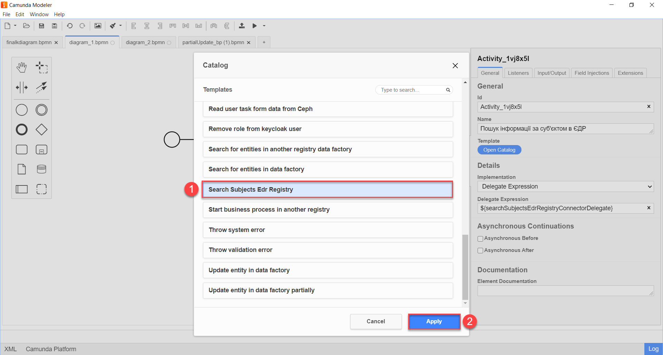Viewport: 663px width, 355px height.
Task: Undo the last action
Action: pos(70,26)
